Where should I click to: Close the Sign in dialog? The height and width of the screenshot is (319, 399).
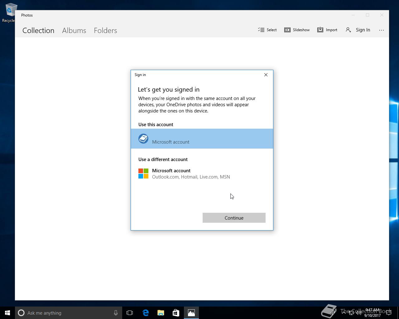click(x=266, y=75)
